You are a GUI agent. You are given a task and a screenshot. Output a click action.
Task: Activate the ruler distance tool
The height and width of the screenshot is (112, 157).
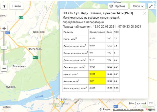point(151,103)
